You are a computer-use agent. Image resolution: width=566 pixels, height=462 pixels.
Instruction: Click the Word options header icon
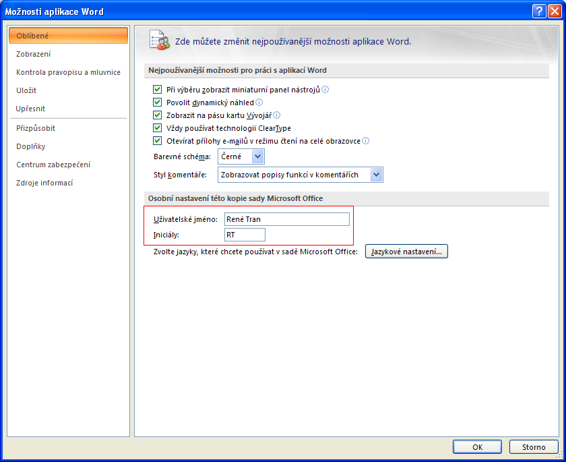[159, 40]
